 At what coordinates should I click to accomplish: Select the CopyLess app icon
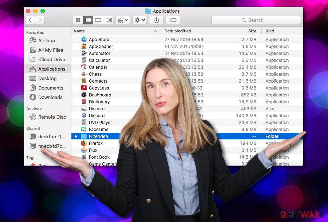coord(84,88)
